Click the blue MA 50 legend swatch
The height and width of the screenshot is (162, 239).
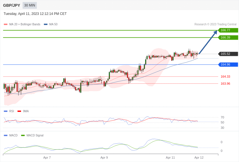click(x=46, y=24)
